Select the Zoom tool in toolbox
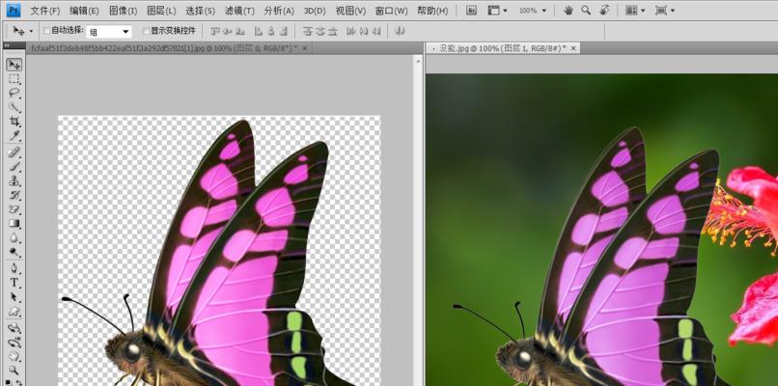The height and width of the screenshot is (386, 778). pos(14,371)
